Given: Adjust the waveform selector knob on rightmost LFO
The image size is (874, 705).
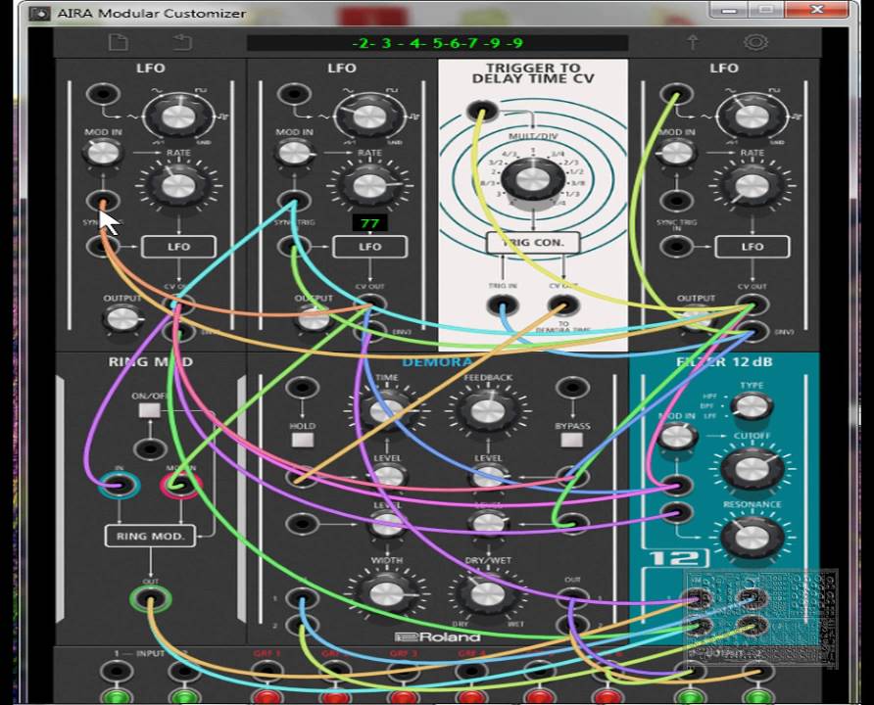Looking at the screenshot, I should click(752, 117).
